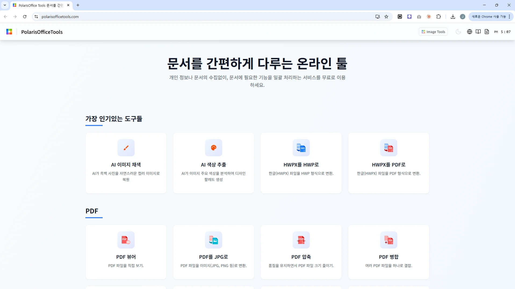Click the 가장 인기있는 도구들 heading
515x289 pixels.
click(x=114, y=119)
